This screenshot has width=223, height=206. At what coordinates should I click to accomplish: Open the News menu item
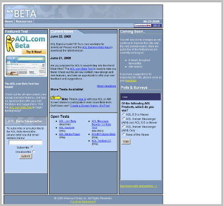point(9,21)
